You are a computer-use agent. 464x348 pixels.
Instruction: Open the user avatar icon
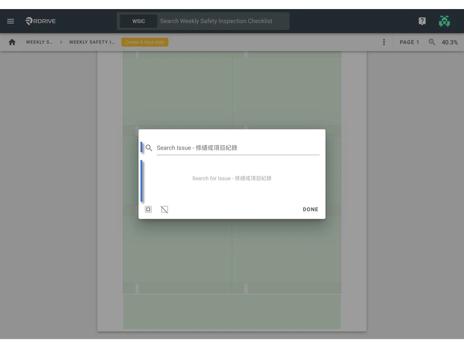pyautogui.click(x=445, y=21)
